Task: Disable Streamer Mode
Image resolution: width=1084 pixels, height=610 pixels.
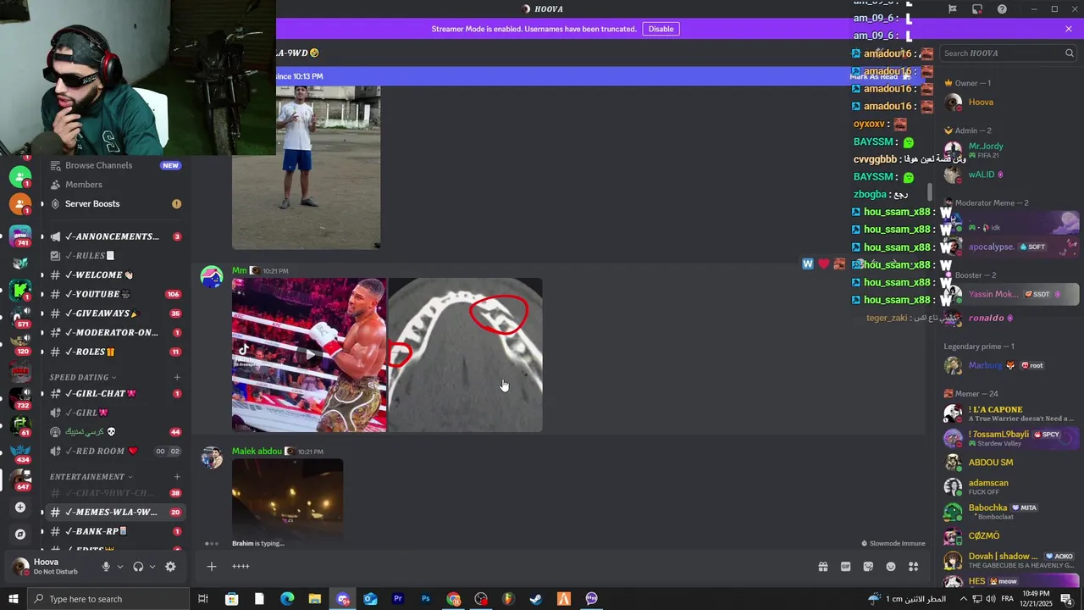Action: tap(661, 29)
